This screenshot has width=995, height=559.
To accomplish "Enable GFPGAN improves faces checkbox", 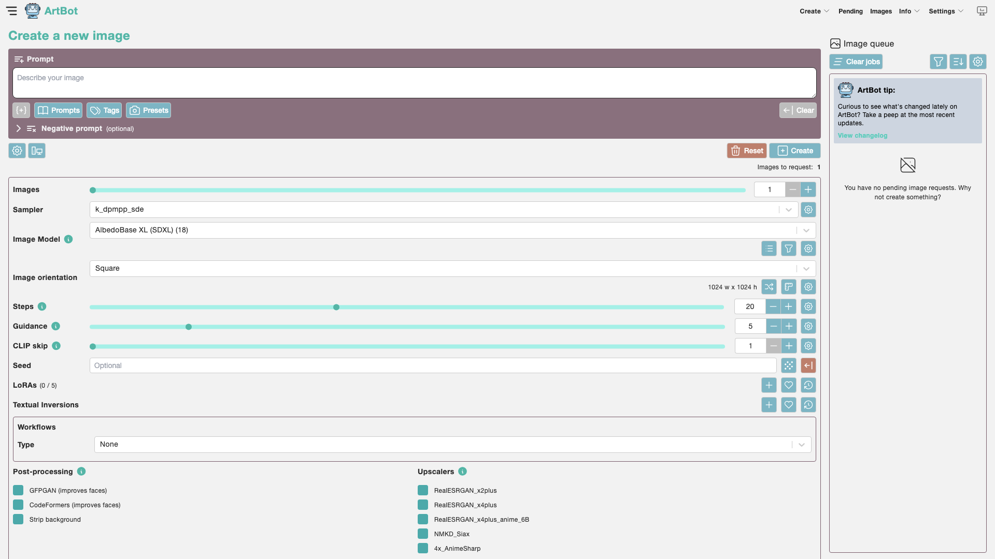I will [x=18, y=490].
